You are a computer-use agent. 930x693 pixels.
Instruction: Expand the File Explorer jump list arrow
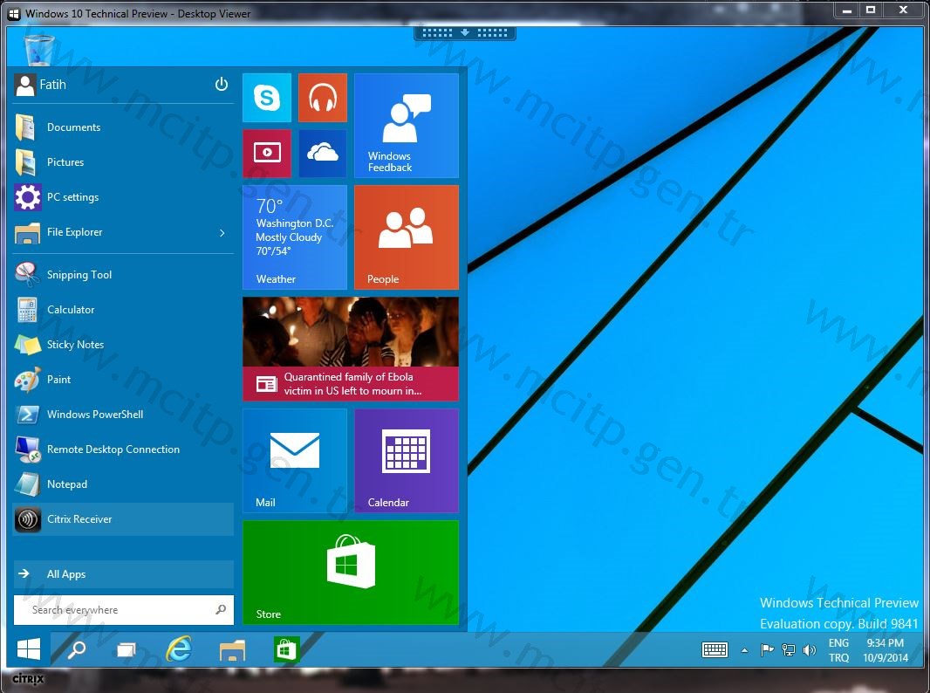pos(222,232)
